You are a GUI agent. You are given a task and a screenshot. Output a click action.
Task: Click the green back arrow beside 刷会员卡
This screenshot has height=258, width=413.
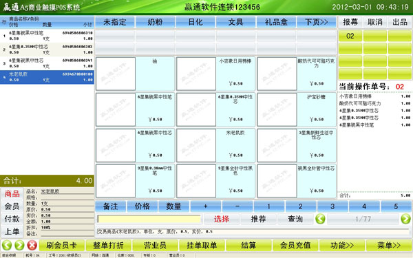7,245
